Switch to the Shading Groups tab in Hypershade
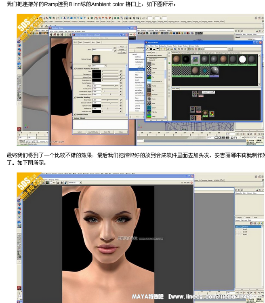The image size is (265, 303). pos(210,53)
